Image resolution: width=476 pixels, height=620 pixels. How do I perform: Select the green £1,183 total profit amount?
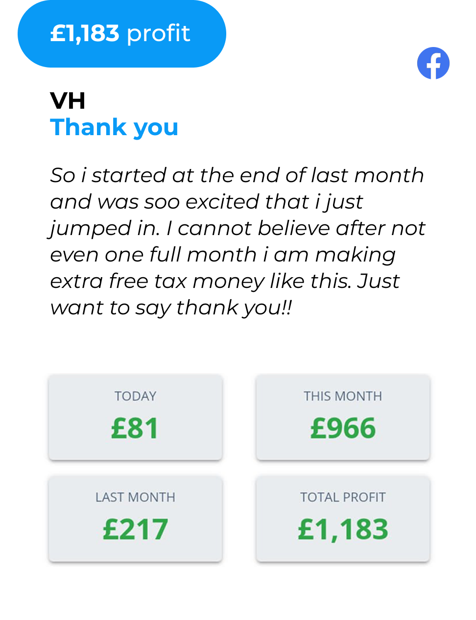[343, 529]
